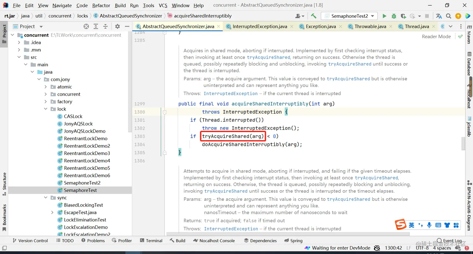The image size is (473, 254).
Task: Click the orange update arrow icon
Action: point(458,16)
